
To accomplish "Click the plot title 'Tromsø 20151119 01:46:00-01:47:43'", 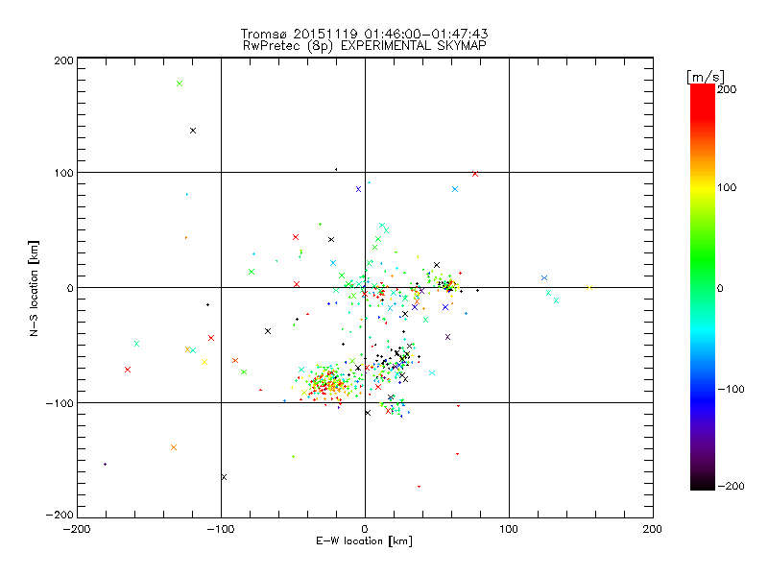I will click(x=364, y=34).
